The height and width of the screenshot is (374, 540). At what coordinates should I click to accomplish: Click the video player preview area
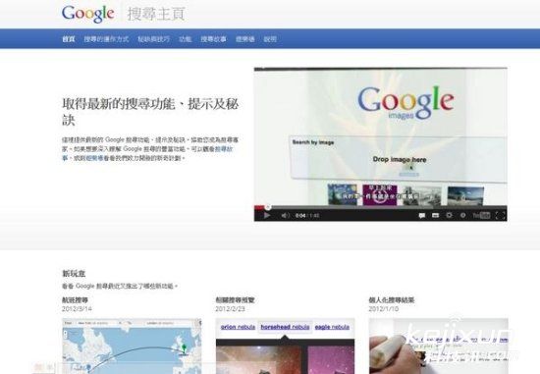click(381, 137)
